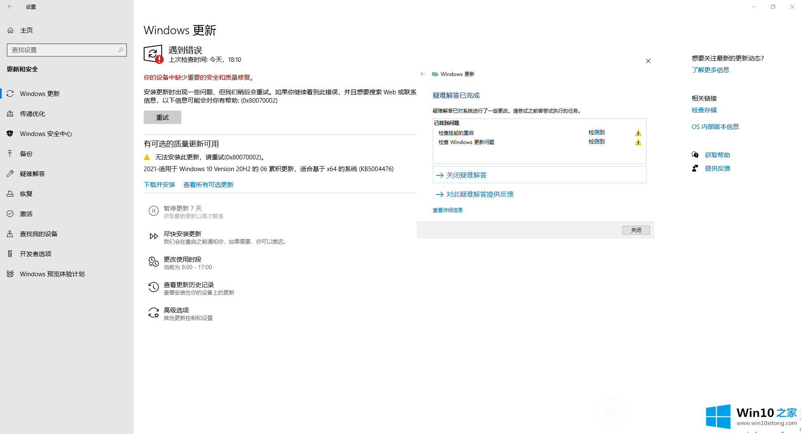Click the Home icon in sidebar
802x434 pixels.
(11, 30)
